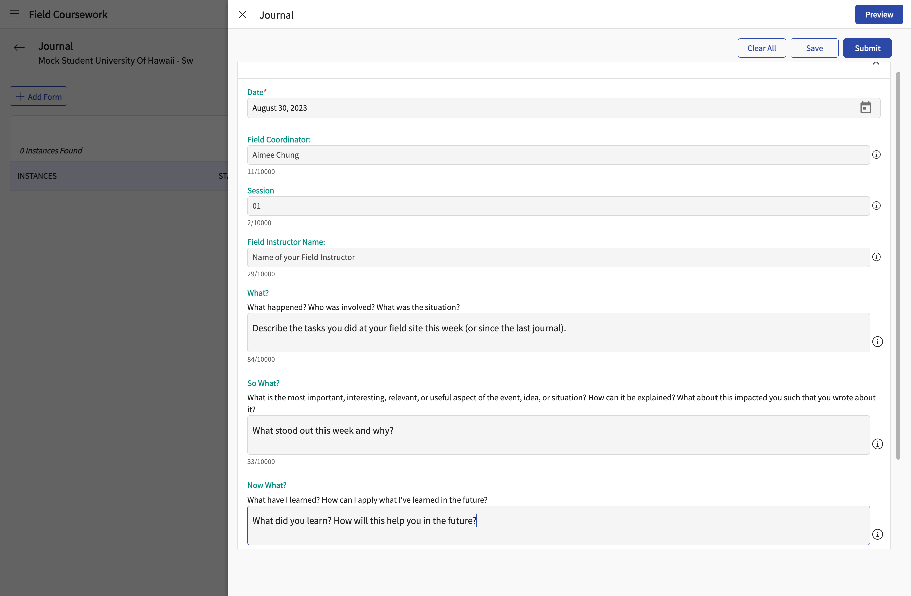
Task: Show info for the So What? field
Action: tap(877, 444)
